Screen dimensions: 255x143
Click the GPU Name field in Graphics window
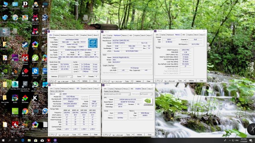pos(127,99)
